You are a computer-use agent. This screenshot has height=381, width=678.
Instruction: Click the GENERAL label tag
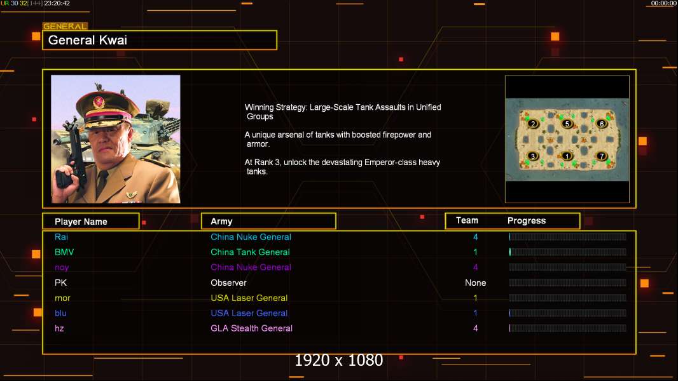(x=65, y=26)
